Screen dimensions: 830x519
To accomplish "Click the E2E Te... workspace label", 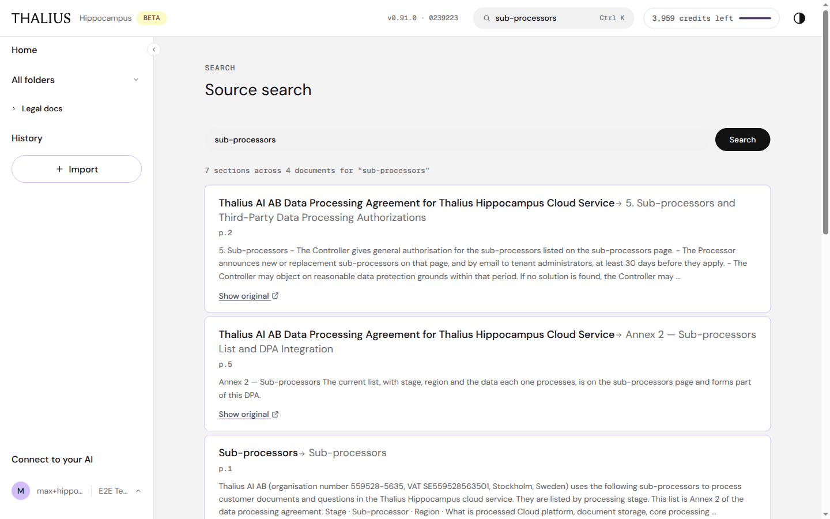I will pyautogui.click(x=113, y=491).
